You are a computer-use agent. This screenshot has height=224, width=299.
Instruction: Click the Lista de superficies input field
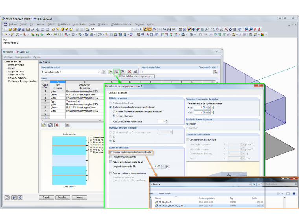coord(177,72)
